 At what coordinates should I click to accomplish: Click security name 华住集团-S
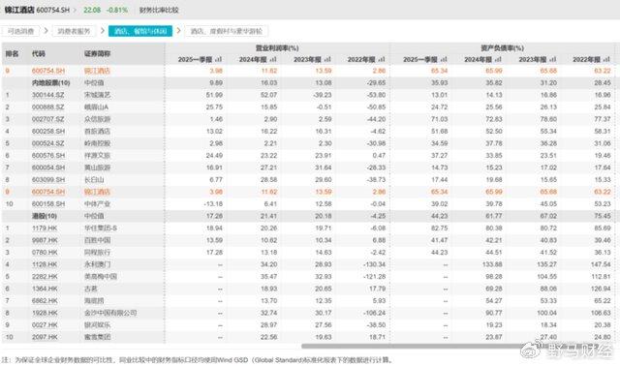point(101,229)
